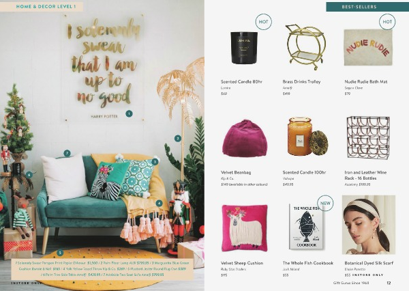Click the Botanical Dyed Silk Scarf title
Image resolution: width=409 pixels, height=291 pixels.
369,263
